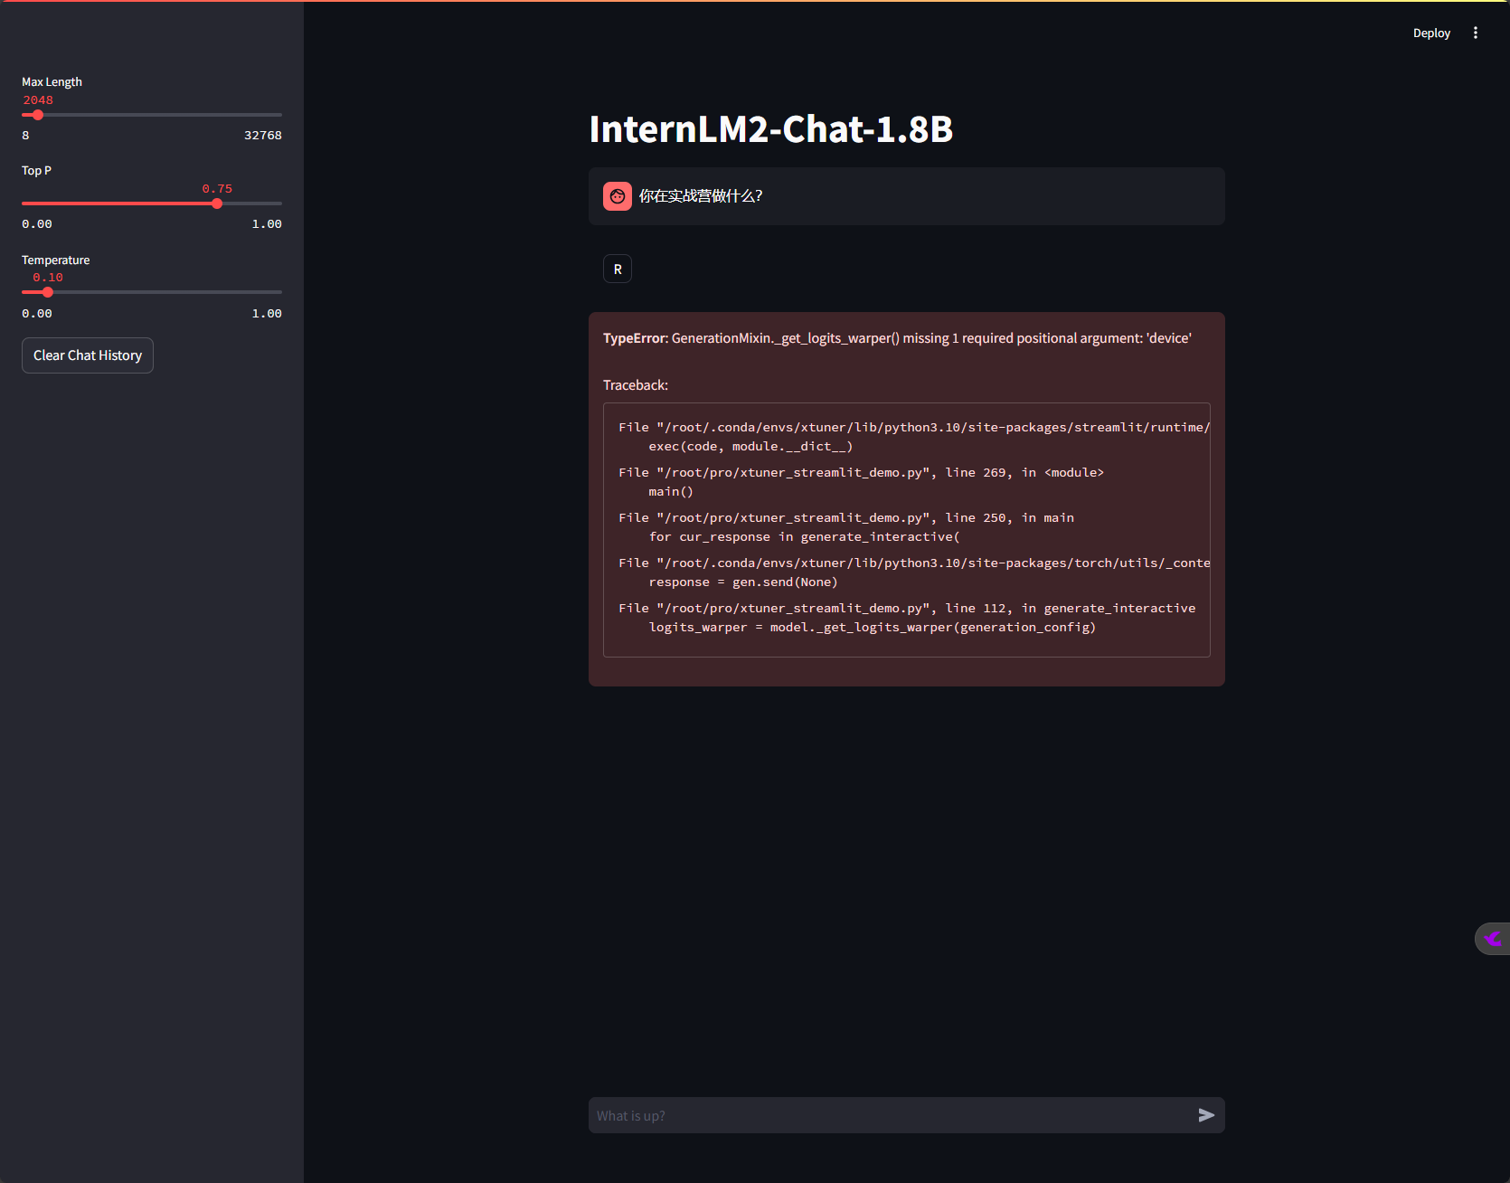Viewport: 1510px width, 1183px height.
Task: Click the send arrow icon
Action: coord(1206,1115)
